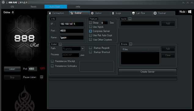
Task: Check the Persistence Schtasks box
Action: [52, 66]
